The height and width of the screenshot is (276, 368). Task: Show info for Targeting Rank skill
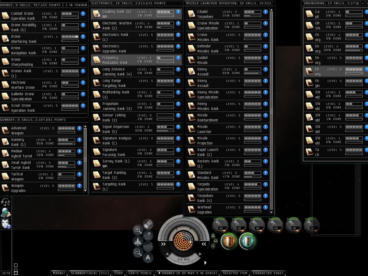tap(178, 184)
